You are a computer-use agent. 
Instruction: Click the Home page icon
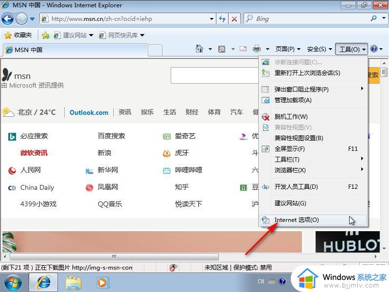tap(199, 49)
